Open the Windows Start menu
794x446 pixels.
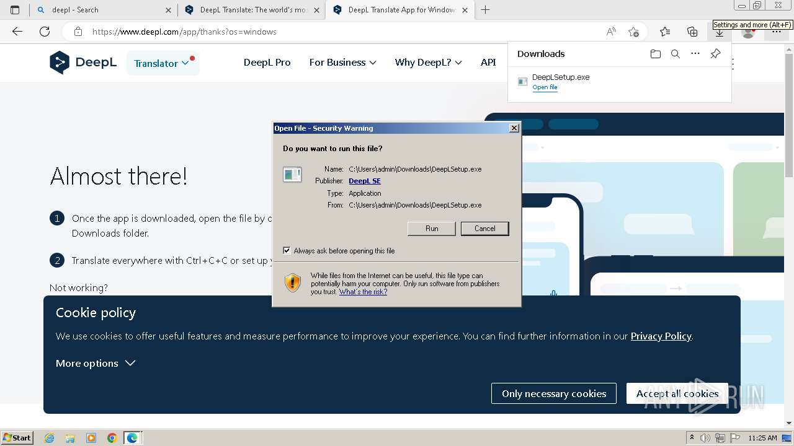(x=17, y=437)
